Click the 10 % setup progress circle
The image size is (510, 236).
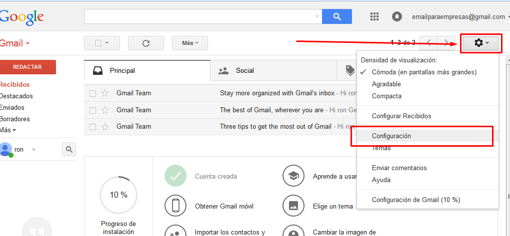pos(118,195)
